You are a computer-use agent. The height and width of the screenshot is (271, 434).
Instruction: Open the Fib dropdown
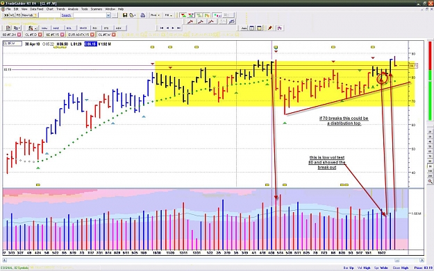[168, 15]
